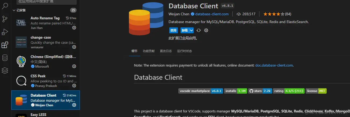Open gear settings for change-case extension

pos(74,47)
